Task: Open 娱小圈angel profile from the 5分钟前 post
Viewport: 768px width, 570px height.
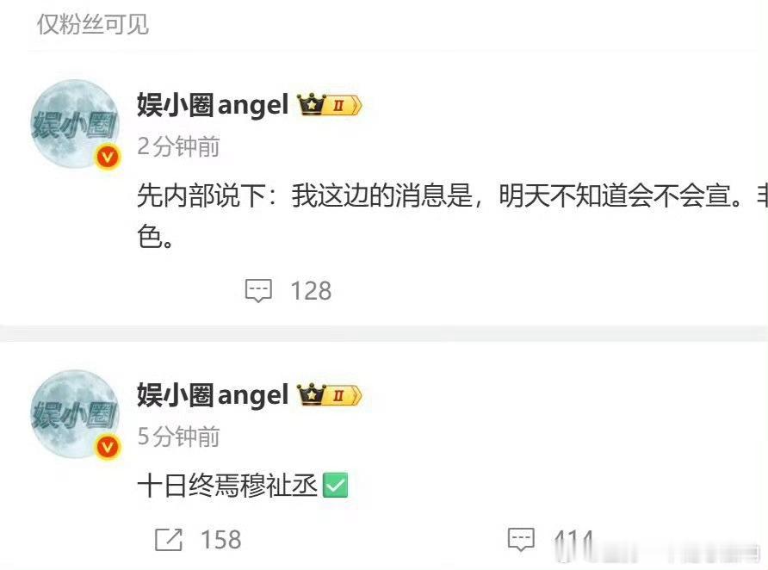Action: pos(213,394)
